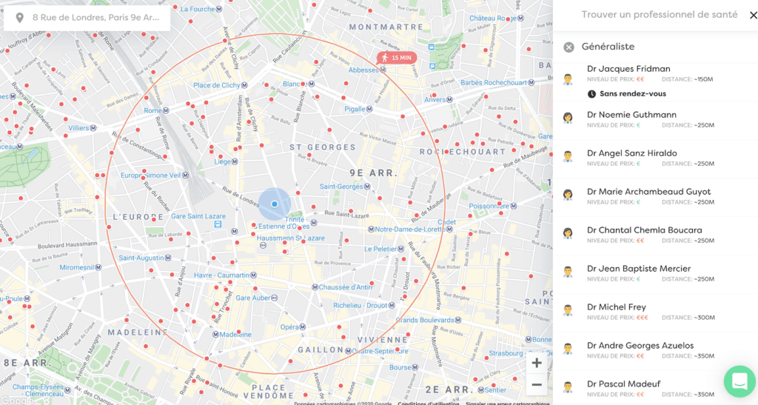This screenshot has height=405, width=758.
Task: Click Saint-Lazare metro station icon on map
Action: 218,224
